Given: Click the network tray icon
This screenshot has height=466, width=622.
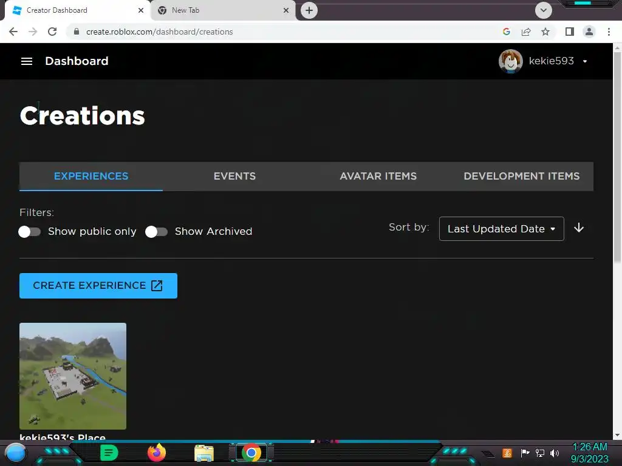Looking at the screenshot, I should (x=540, y=453).
